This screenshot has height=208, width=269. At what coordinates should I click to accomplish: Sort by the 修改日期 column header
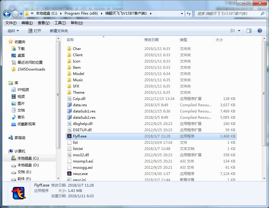(x=151, y=40)
